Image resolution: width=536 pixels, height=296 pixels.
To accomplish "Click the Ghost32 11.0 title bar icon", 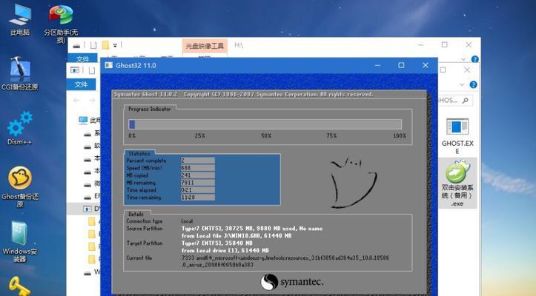I will pos(109,65).
